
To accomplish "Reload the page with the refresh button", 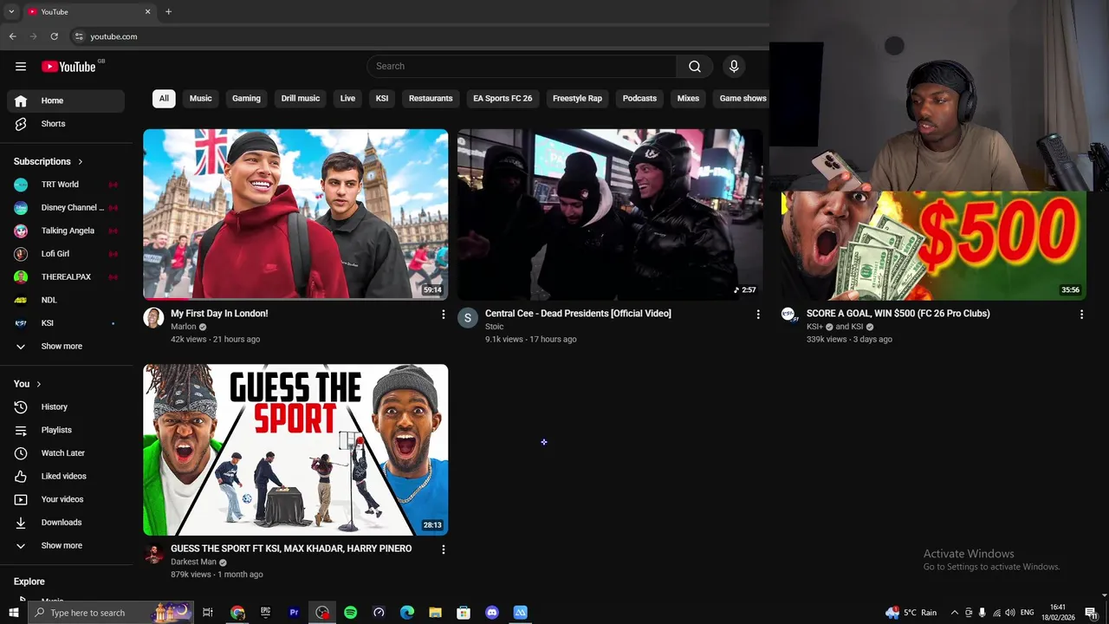I will click(54, 36).
